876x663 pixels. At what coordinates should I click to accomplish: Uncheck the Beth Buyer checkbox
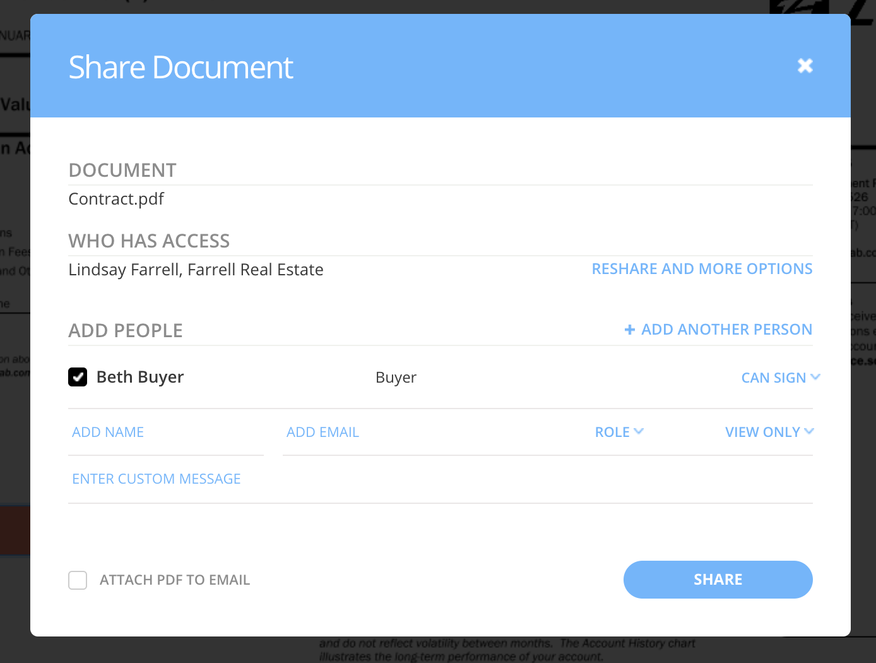pyautogui.click(x=78, y=377)
